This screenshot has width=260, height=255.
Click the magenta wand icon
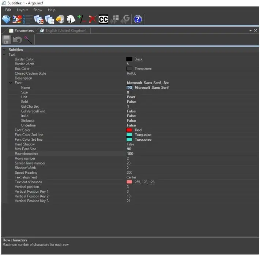tap(28, 40)
